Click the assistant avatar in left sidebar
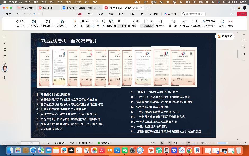The height and width of the screenshot is (156, 249). click(5, 69)
